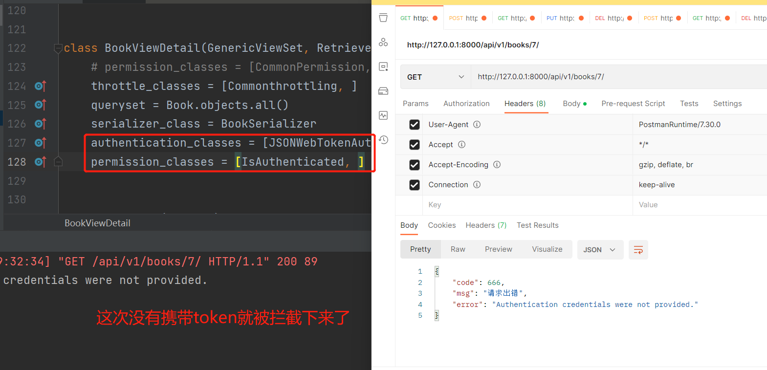The width and height of the screenshot is (767, 370).
Task: Select Pretty response view
Action: [x=420, y=249]
